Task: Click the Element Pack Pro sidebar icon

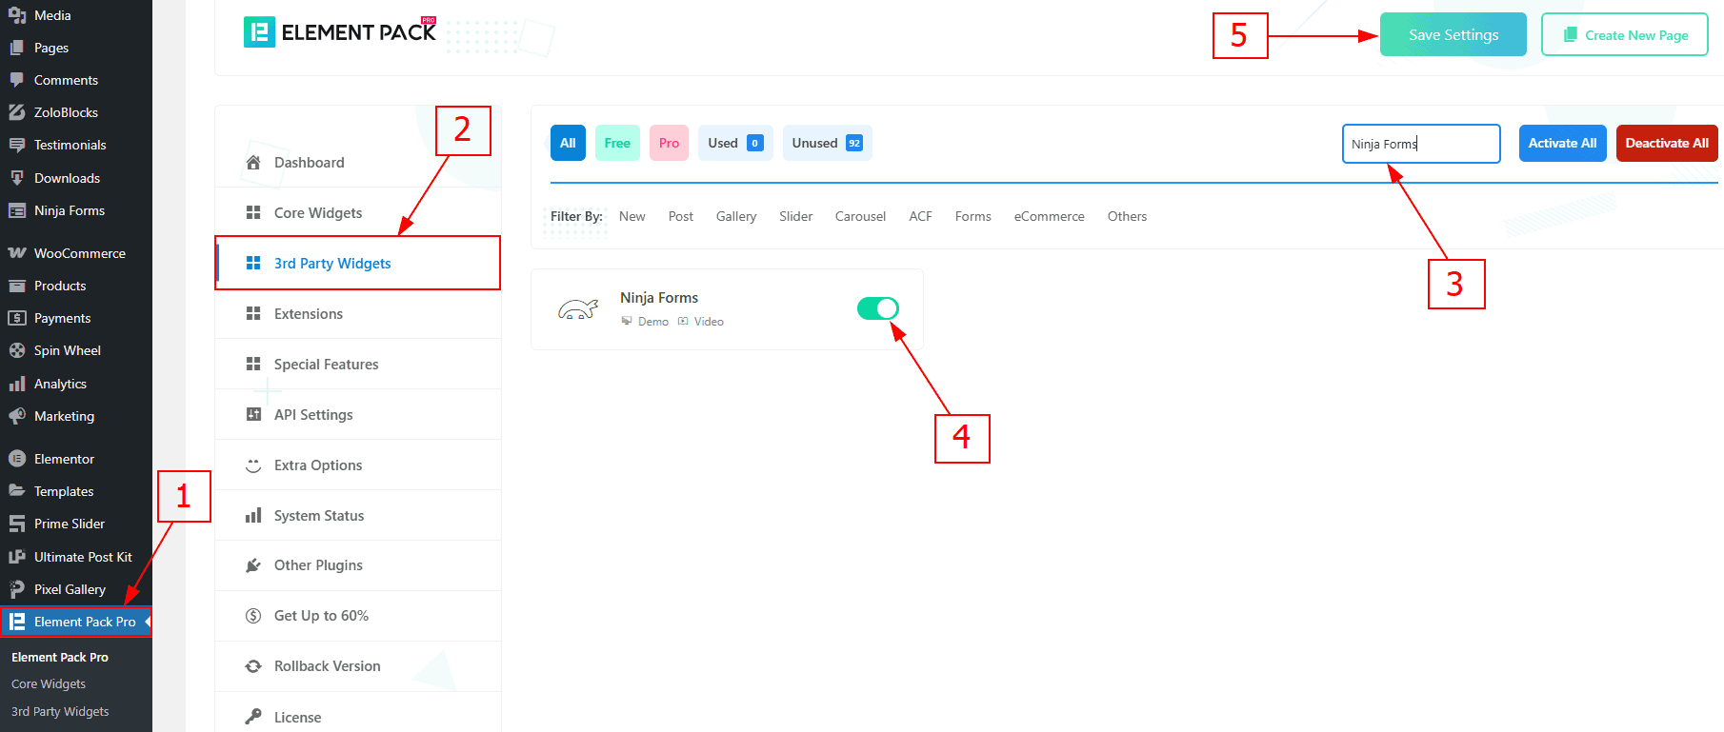Action: [17, 622]
